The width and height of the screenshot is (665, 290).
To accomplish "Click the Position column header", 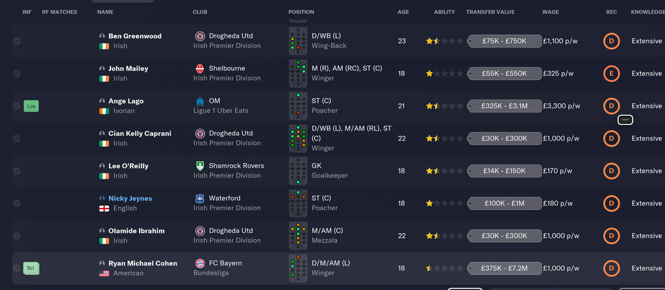I will (x=301, y=12).
